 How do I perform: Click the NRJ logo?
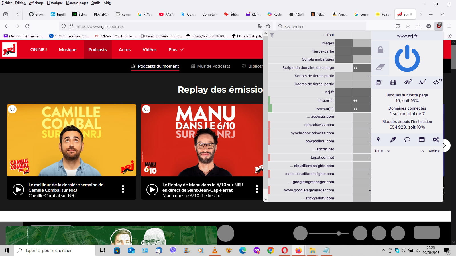pos(9,49)
